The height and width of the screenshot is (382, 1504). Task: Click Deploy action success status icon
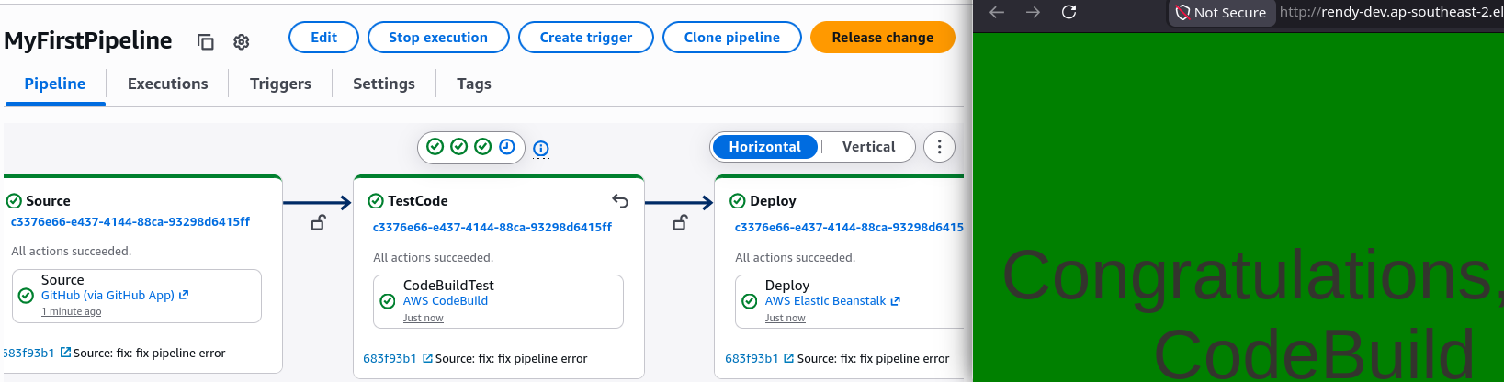[750, 301]
